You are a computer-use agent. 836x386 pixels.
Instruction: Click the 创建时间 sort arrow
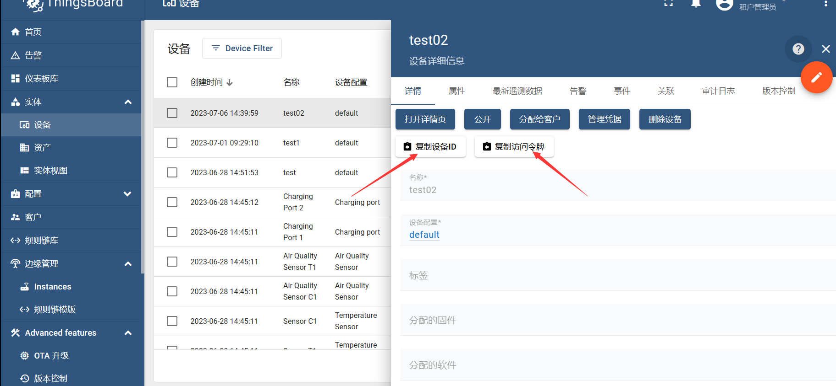click(230, 82)
